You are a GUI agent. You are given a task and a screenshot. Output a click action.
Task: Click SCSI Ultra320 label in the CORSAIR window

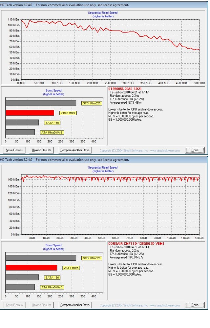coord(92,258)
